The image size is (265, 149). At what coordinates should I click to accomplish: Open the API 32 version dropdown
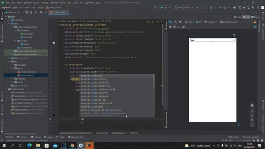[x=199, y=22]
